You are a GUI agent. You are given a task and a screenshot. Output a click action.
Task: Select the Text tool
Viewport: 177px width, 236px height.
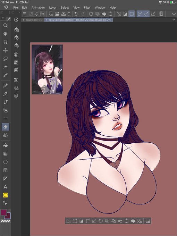point(5,187)
